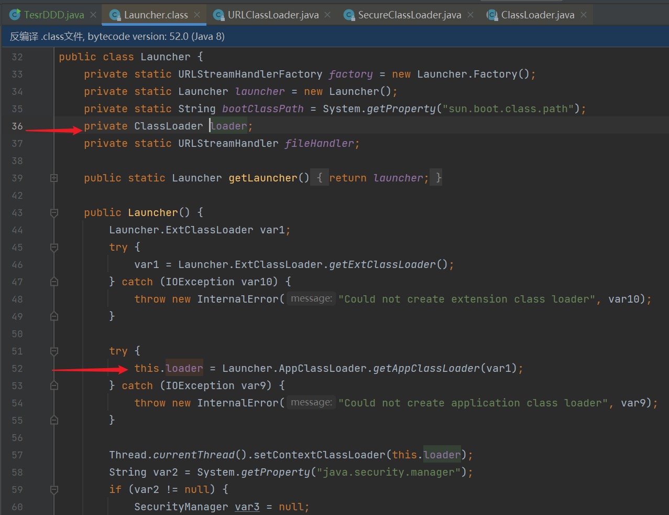Click the underlined var3 variable on line 60
The height and width of the screenshot is (515, 669).
tap(247, 507)
